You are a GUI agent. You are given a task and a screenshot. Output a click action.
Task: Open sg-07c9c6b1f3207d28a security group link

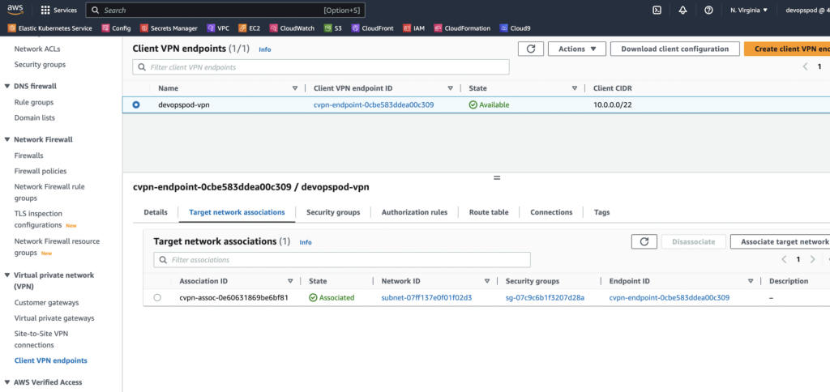tap(545, 298)
